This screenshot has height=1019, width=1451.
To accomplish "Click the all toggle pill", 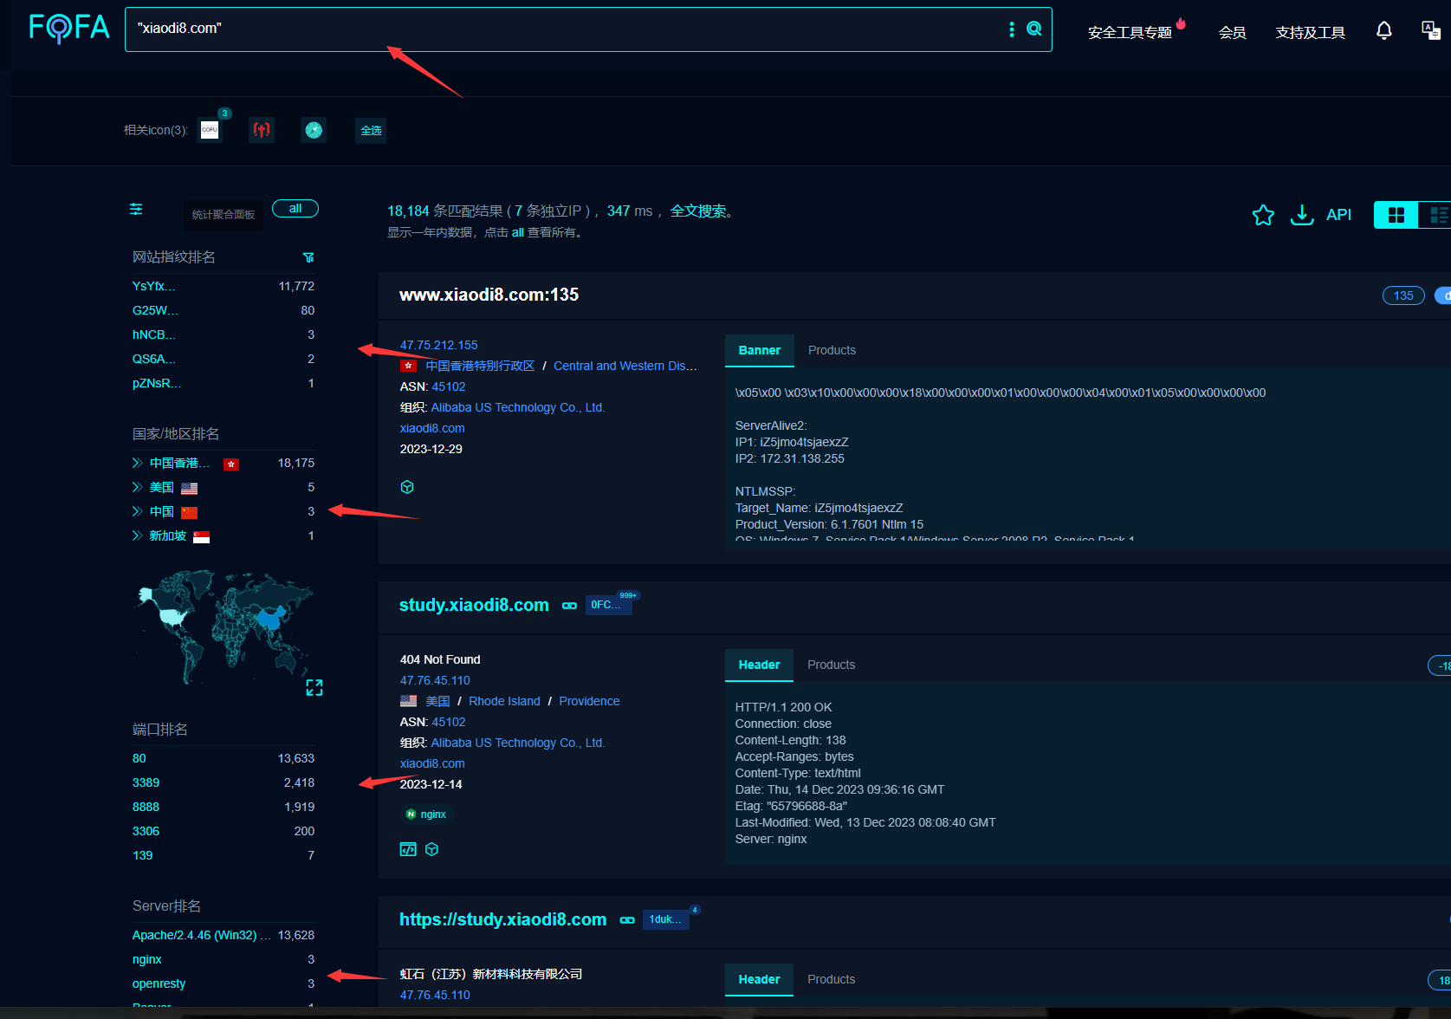I will pos(295,209).
